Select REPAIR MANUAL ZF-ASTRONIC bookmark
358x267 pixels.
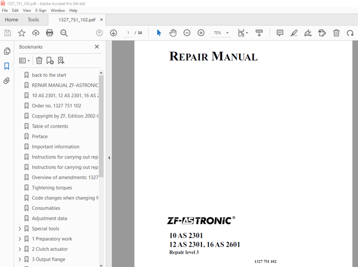(65, 86)
